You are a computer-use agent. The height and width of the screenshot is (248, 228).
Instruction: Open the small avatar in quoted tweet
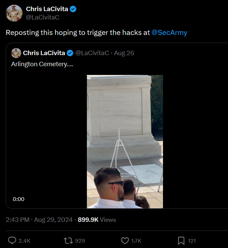(x=16, y=53)
